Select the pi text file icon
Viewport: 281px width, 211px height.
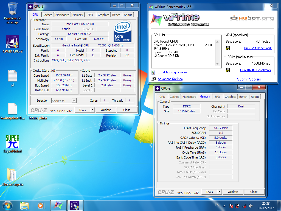click(x=13, y=78)
